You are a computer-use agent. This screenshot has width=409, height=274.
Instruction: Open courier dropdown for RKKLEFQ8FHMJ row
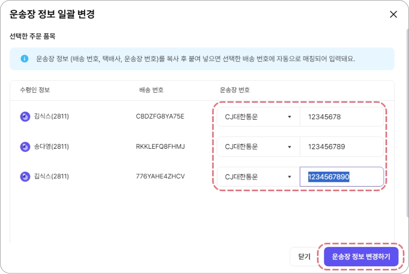coord(258,147)
